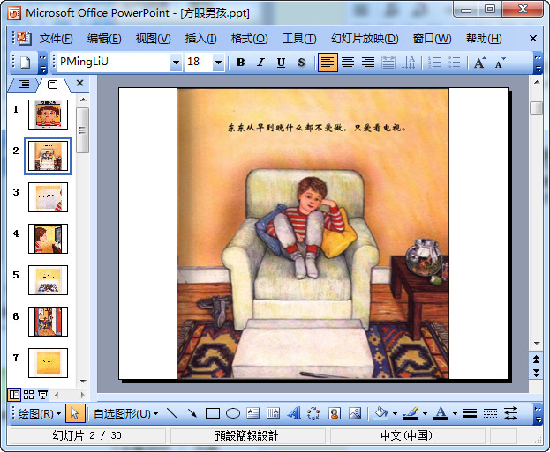Click Distributed alignment icon
Viewport: 550px width, 452px height.
tap(388, 63)
